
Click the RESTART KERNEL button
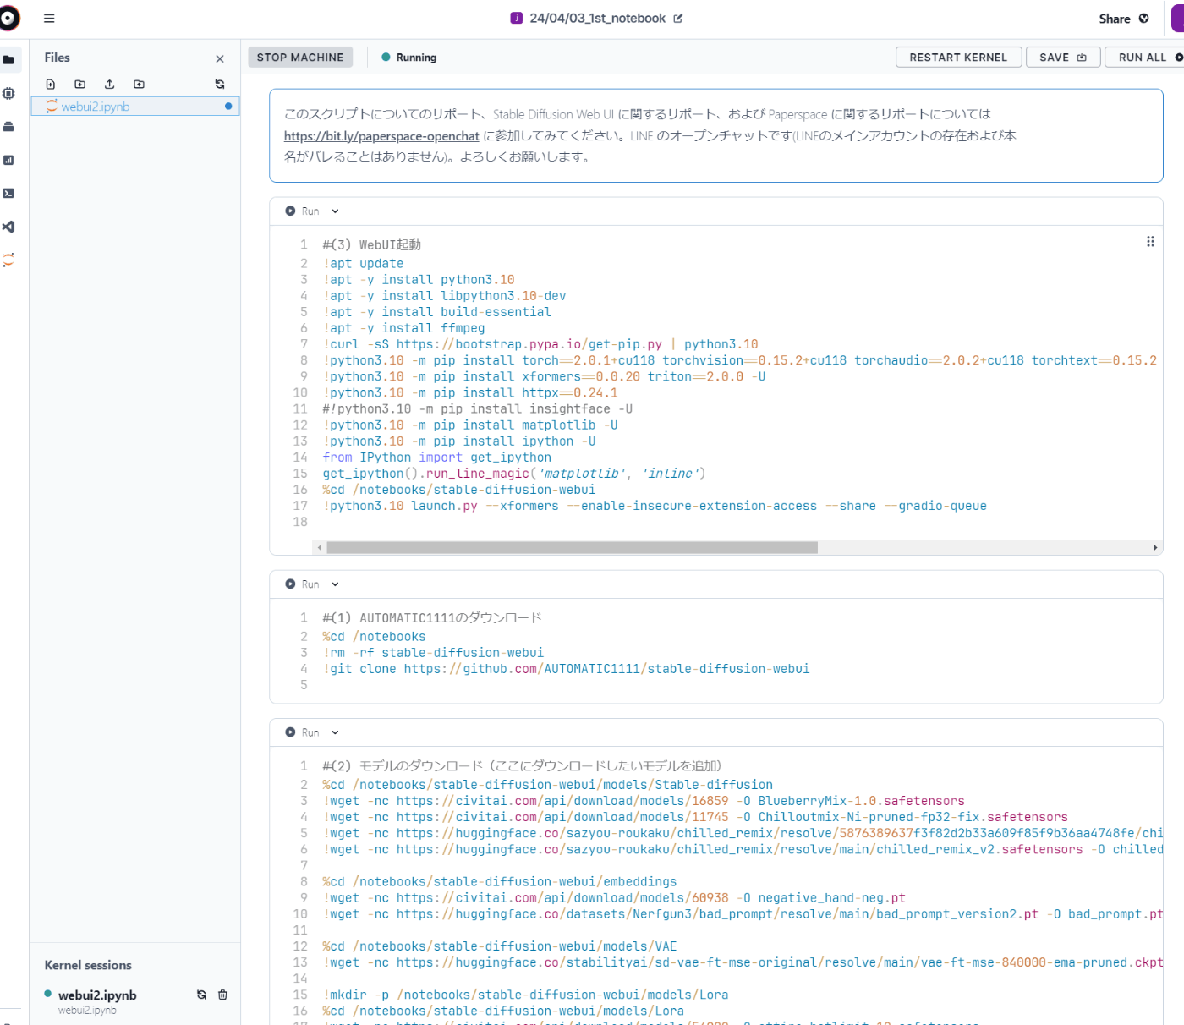pos(958,58)
